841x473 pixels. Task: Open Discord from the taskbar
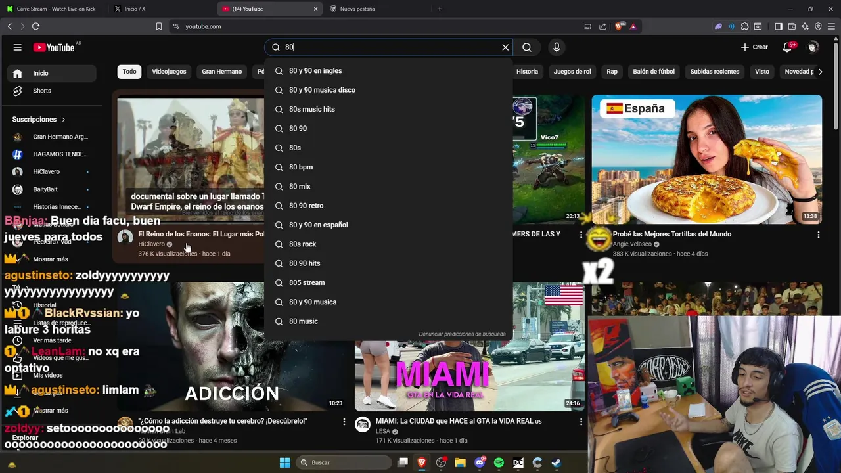coord(480,462)
